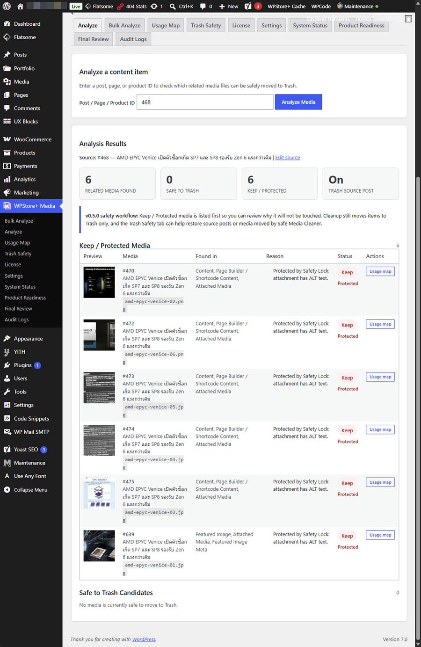Screen dimensions: 421x647
Task: Open Usage map for media #639
Action: tap(380, 535)
